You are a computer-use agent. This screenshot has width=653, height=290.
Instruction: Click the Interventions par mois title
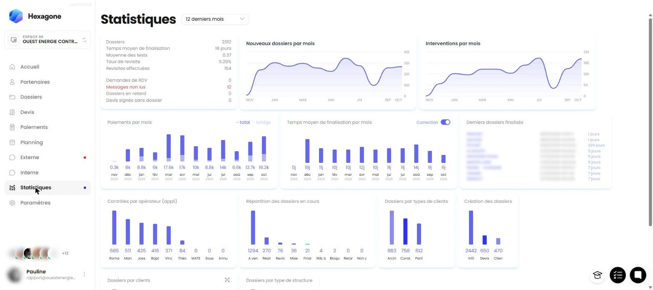coord(453,43)
